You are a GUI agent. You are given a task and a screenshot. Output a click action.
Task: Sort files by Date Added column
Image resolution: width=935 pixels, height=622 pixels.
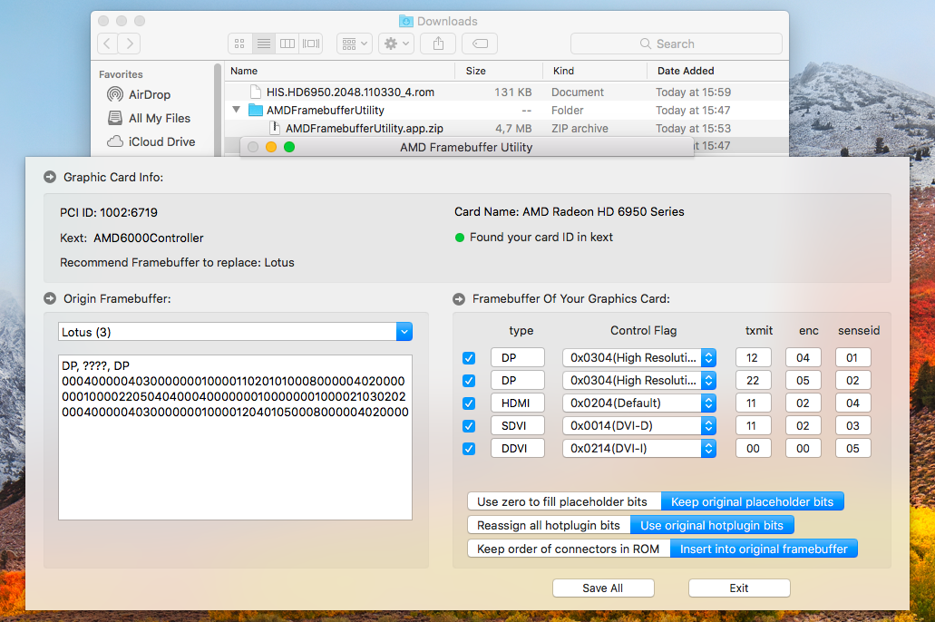tap(686, 71)
